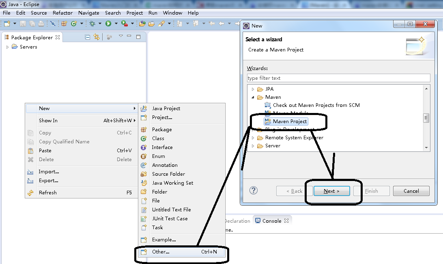Image resolution: width=443 pixels, height=264 pixels.
Task: Toggle Skip All Breakpoints in the toolbar
Action: [53, 24]
